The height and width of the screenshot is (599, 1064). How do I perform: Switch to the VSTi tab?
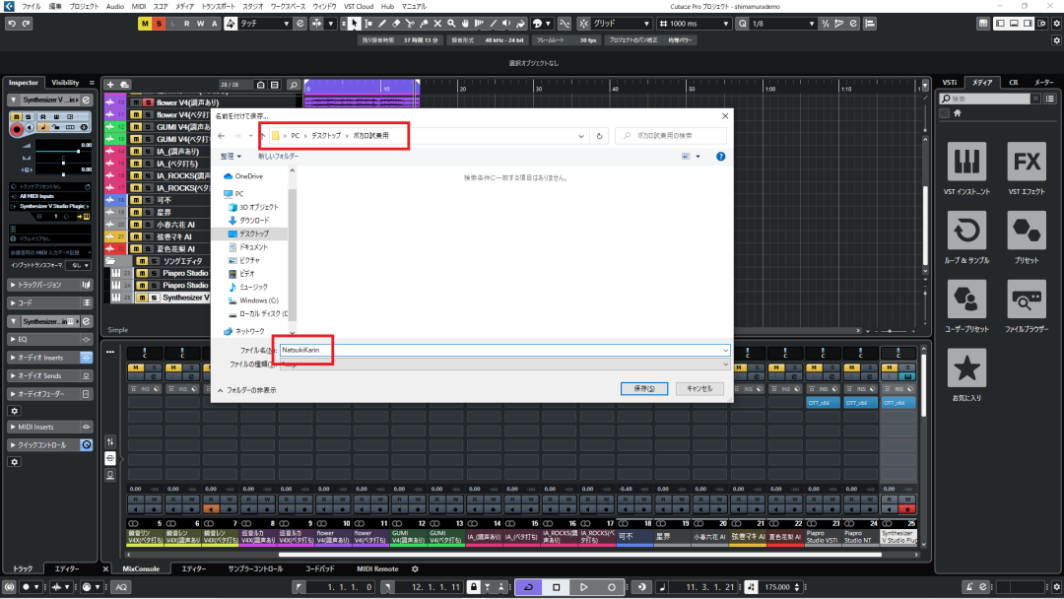(x=950, y=83)
